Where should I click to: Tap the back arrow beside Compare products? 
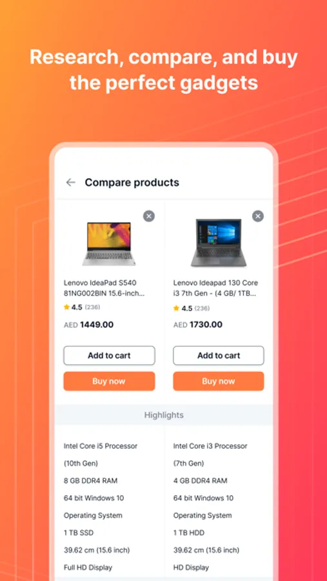[x=70, y=182]
